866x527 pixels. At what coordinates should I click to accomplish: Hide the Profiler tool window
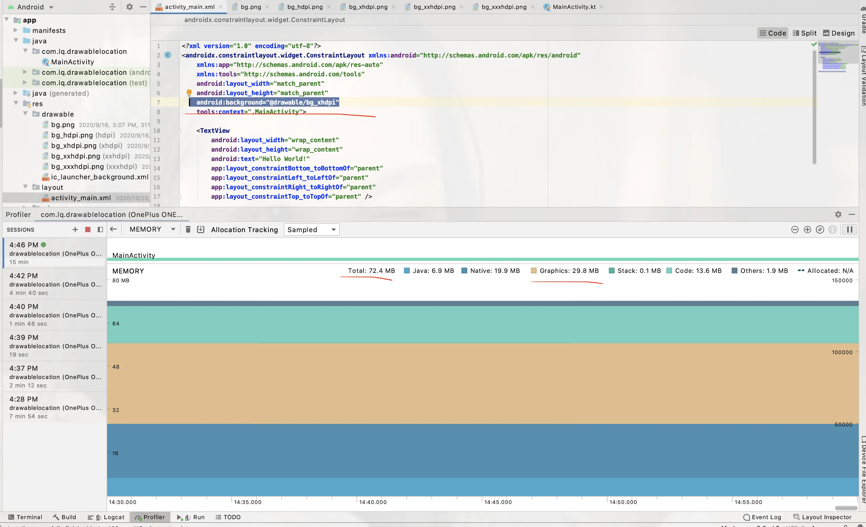pos(852,214)
